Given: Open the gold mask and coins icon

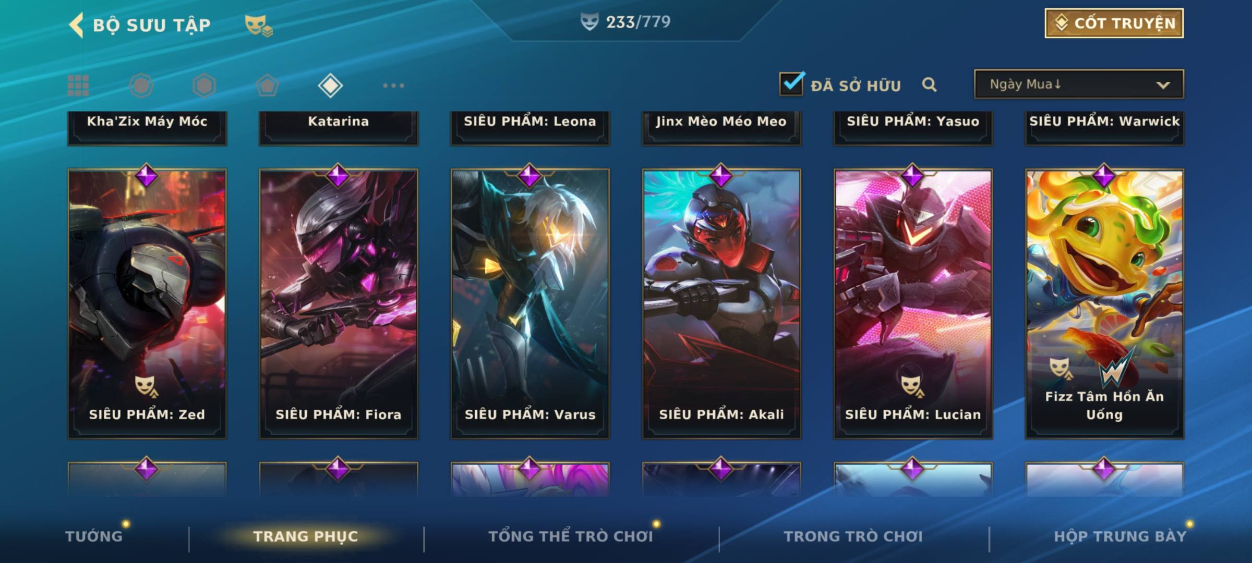Looking at the screenshot, I should (x=259, y=25).
